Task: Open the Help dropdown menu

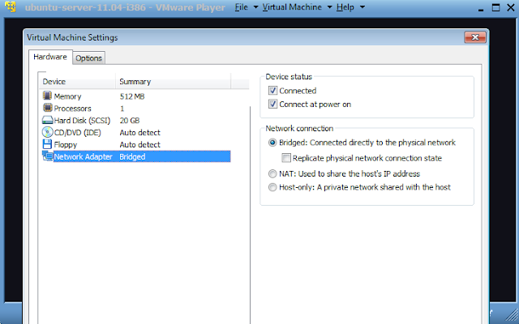Action: pyautogui.click(x=350, y=7)
